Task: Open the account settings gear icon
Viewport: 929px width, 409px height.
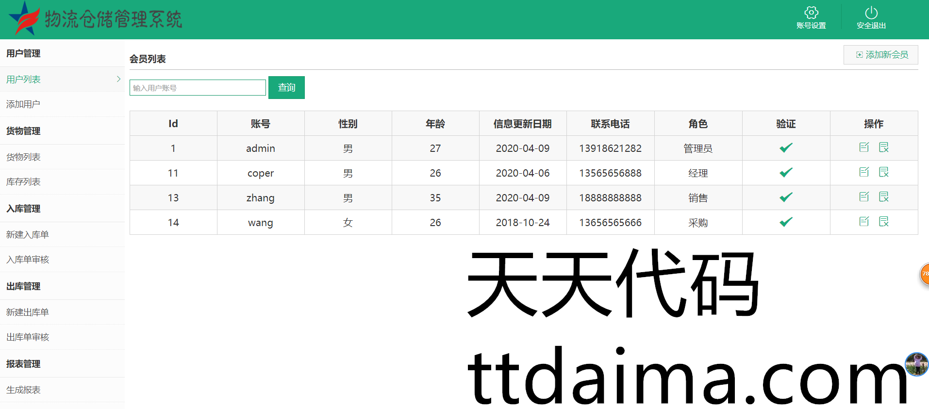Action: click(811, 13)
